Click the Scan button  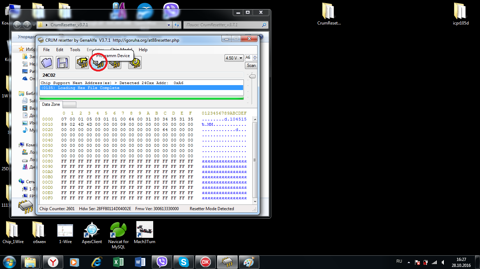251,65
